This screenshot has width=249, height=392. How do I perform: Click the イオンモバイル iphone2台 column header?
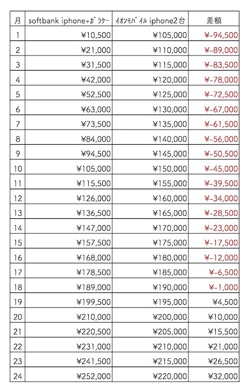point(150,19)
